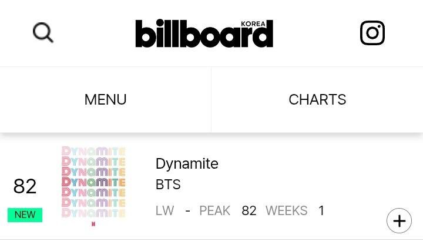Image resolution: width=423 pixels, height=248 pixels.
Task: Click the green NEW badge
Action: [x=25, y=215]
